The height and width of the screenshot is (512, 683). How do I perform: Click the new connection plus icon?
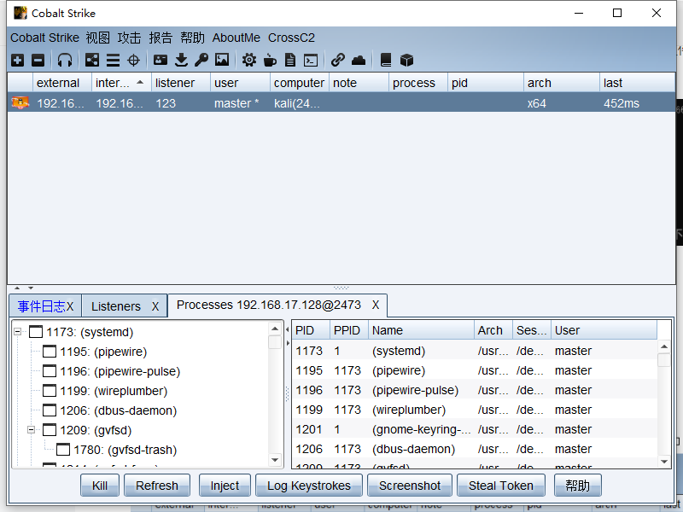pos(17,60)
